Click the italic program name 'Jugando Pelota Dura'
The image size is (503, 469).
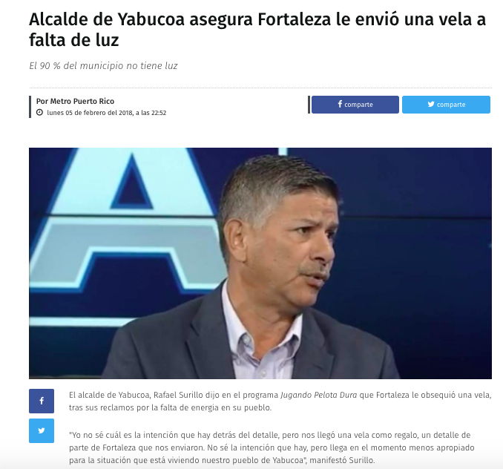coord(318,395)
